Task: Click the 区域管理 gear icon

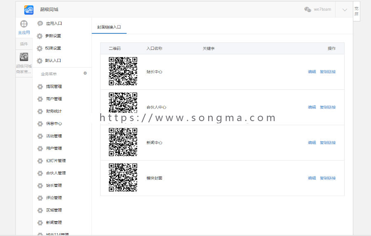Action: [x=40, y=210]
